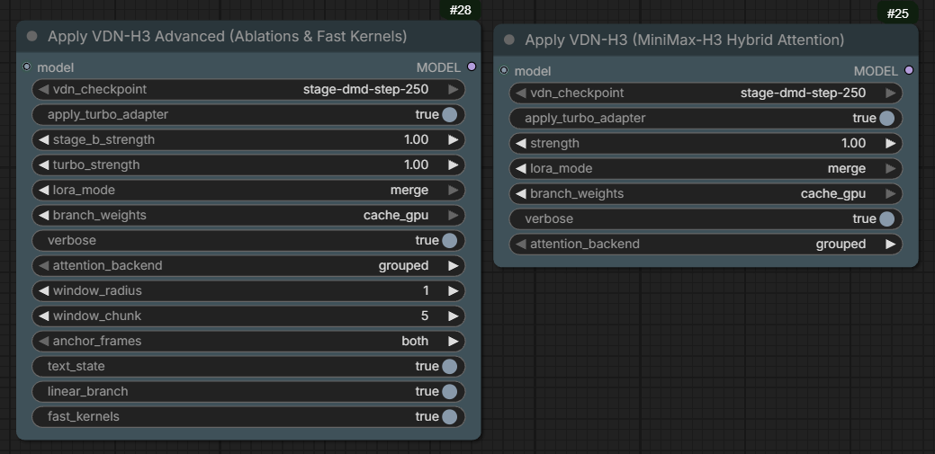The image size is (935, 454).
Task: Click model input socket on MiniMax-H3 node
Action: 504,70
